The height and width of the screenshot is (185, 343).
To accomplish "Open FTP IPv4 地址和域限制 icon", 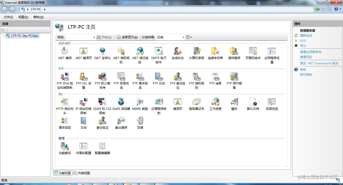I will (65, 76).
